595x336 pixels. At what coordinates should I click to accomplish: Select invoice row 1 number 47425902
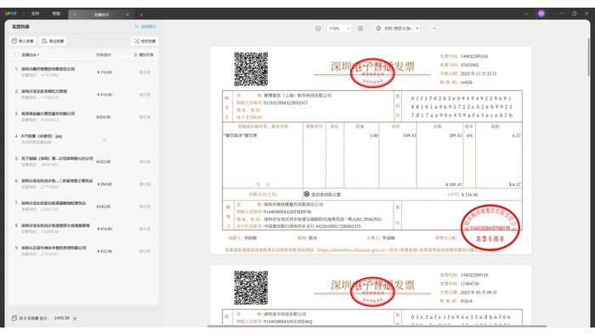(82, 72)
